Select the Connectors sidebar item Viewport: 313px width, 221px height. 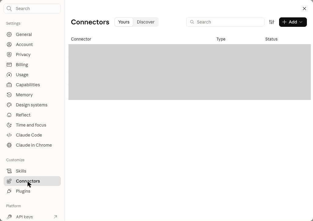pos(32,181)
